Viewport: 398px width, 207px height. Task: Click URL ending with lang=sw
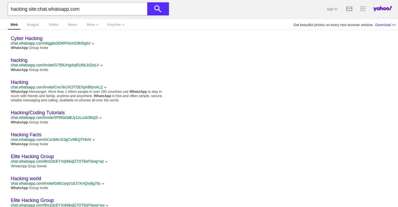point(58,205)
